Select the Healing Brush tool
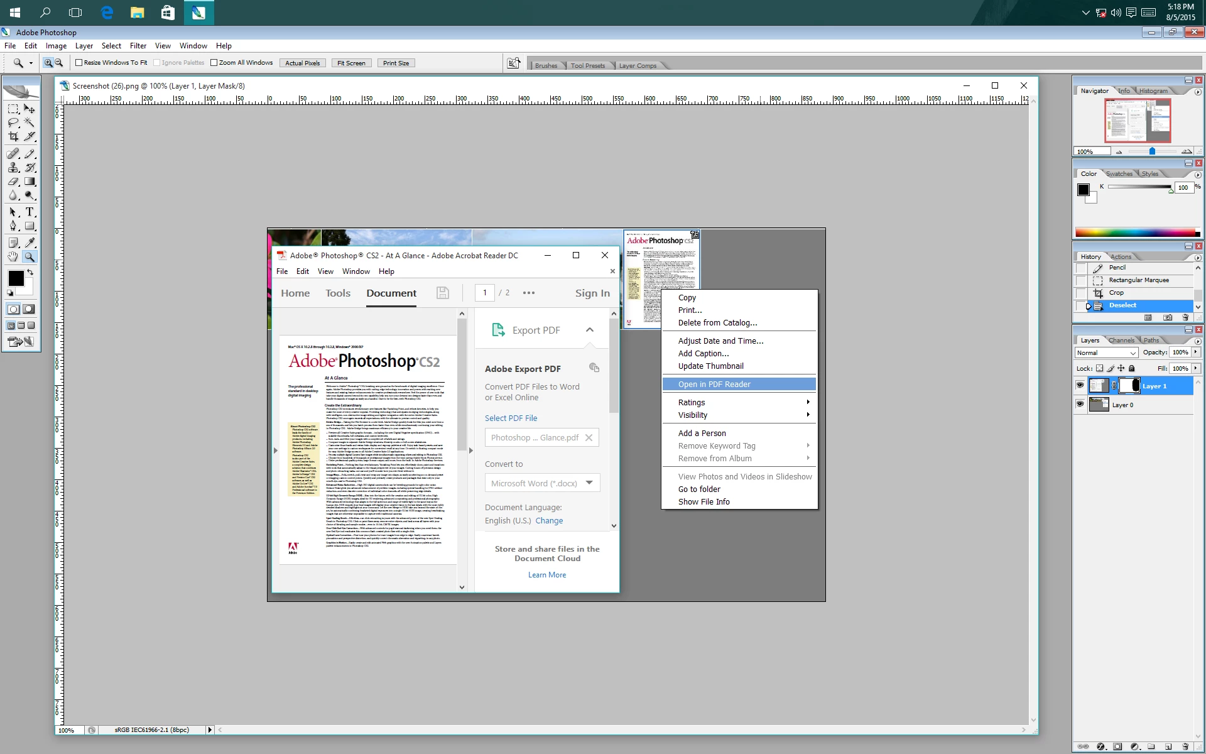 point(13,153)
